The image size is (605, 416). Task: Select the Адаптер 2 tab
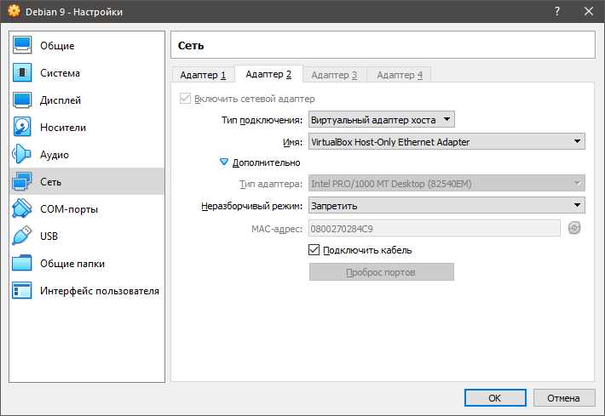pos(268,74)
